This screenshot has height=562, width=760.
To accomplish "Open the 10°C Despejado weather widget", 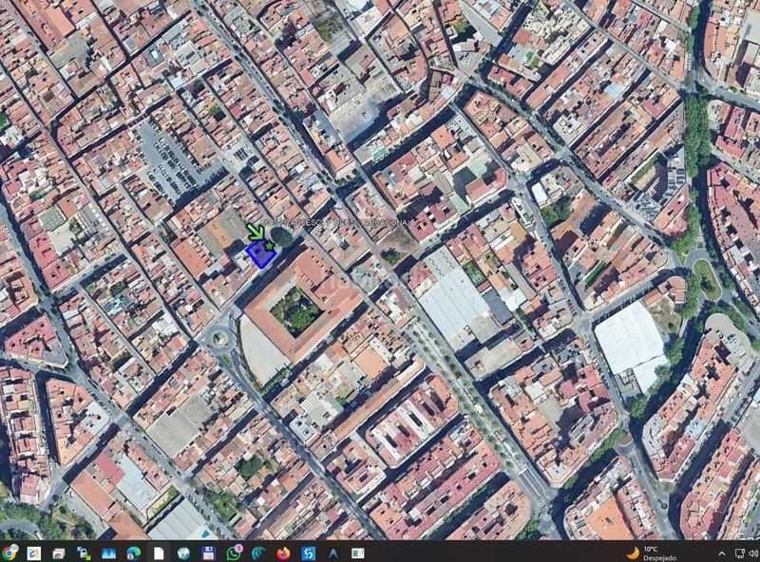I will (x=652, y=553).
